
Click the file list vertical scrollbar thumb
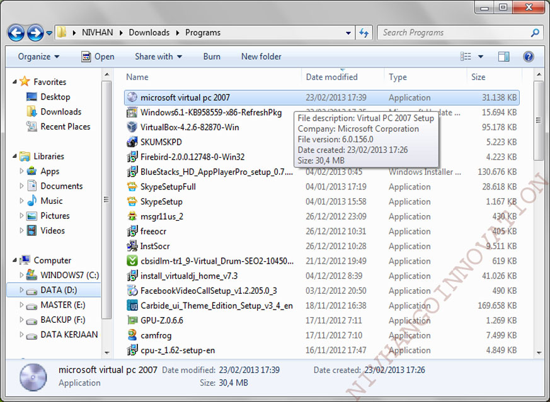point(539,120)
